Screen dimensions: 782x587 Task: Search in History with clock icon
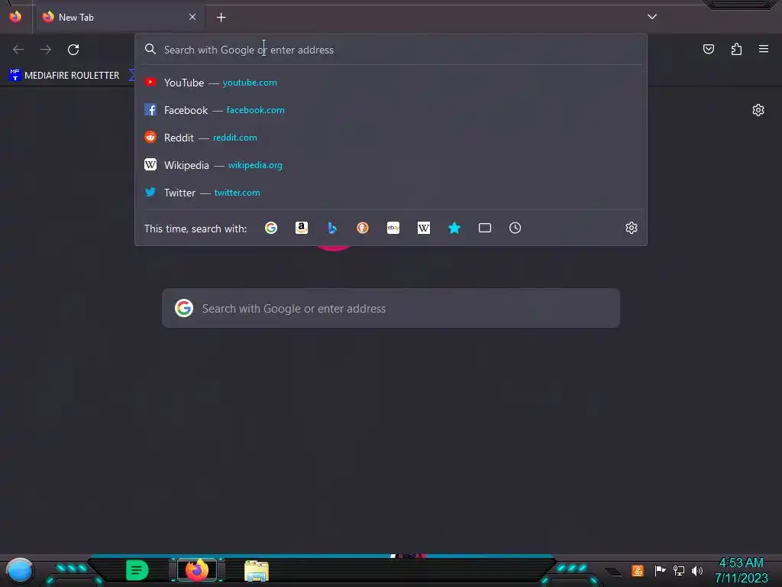515,228
